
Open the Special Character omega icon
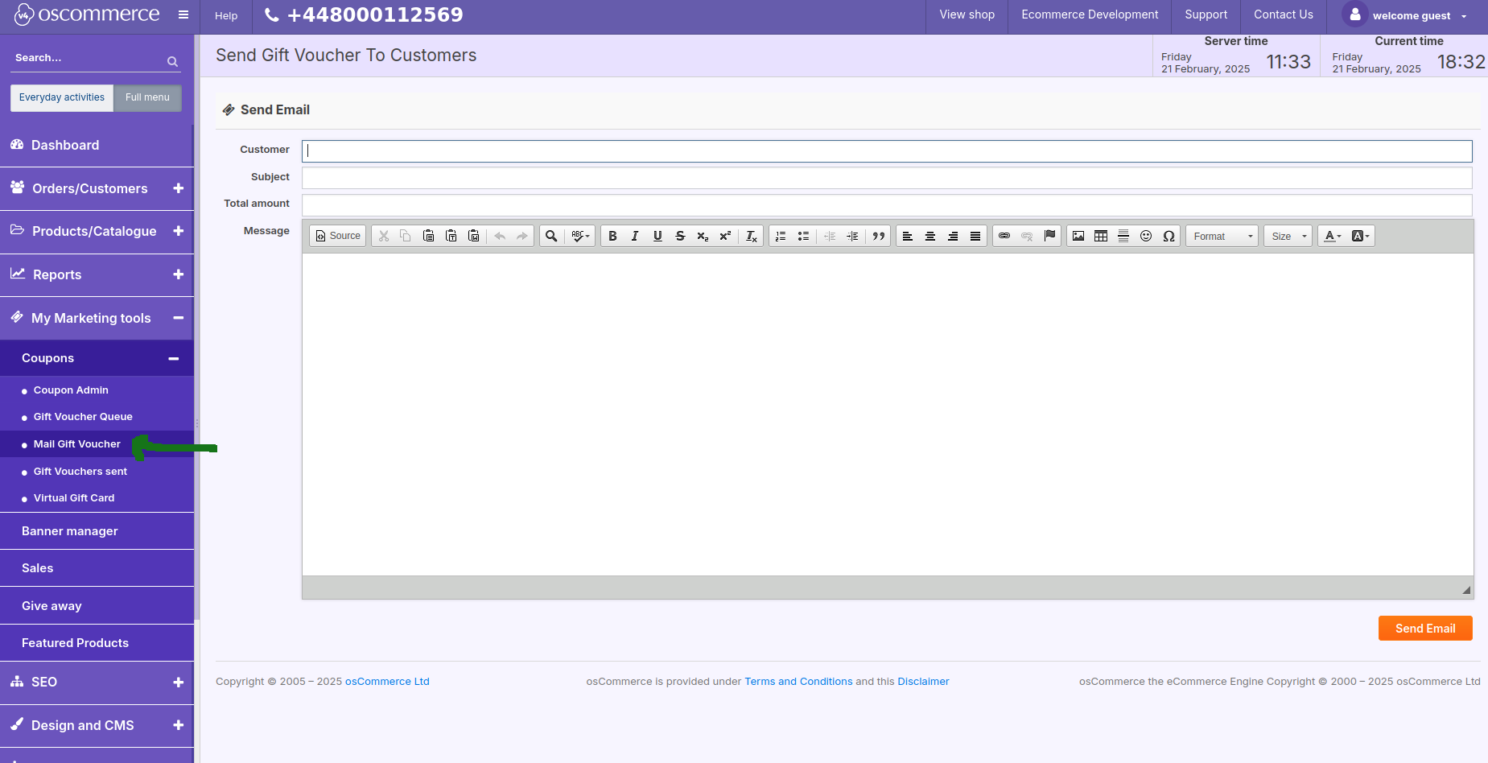[1169, 236]
